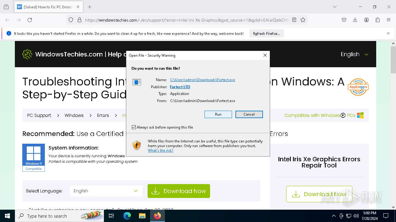Screen dimensions: 396x222
Task: Toggle reader view icon in address bar
Action: pos(294,20)
